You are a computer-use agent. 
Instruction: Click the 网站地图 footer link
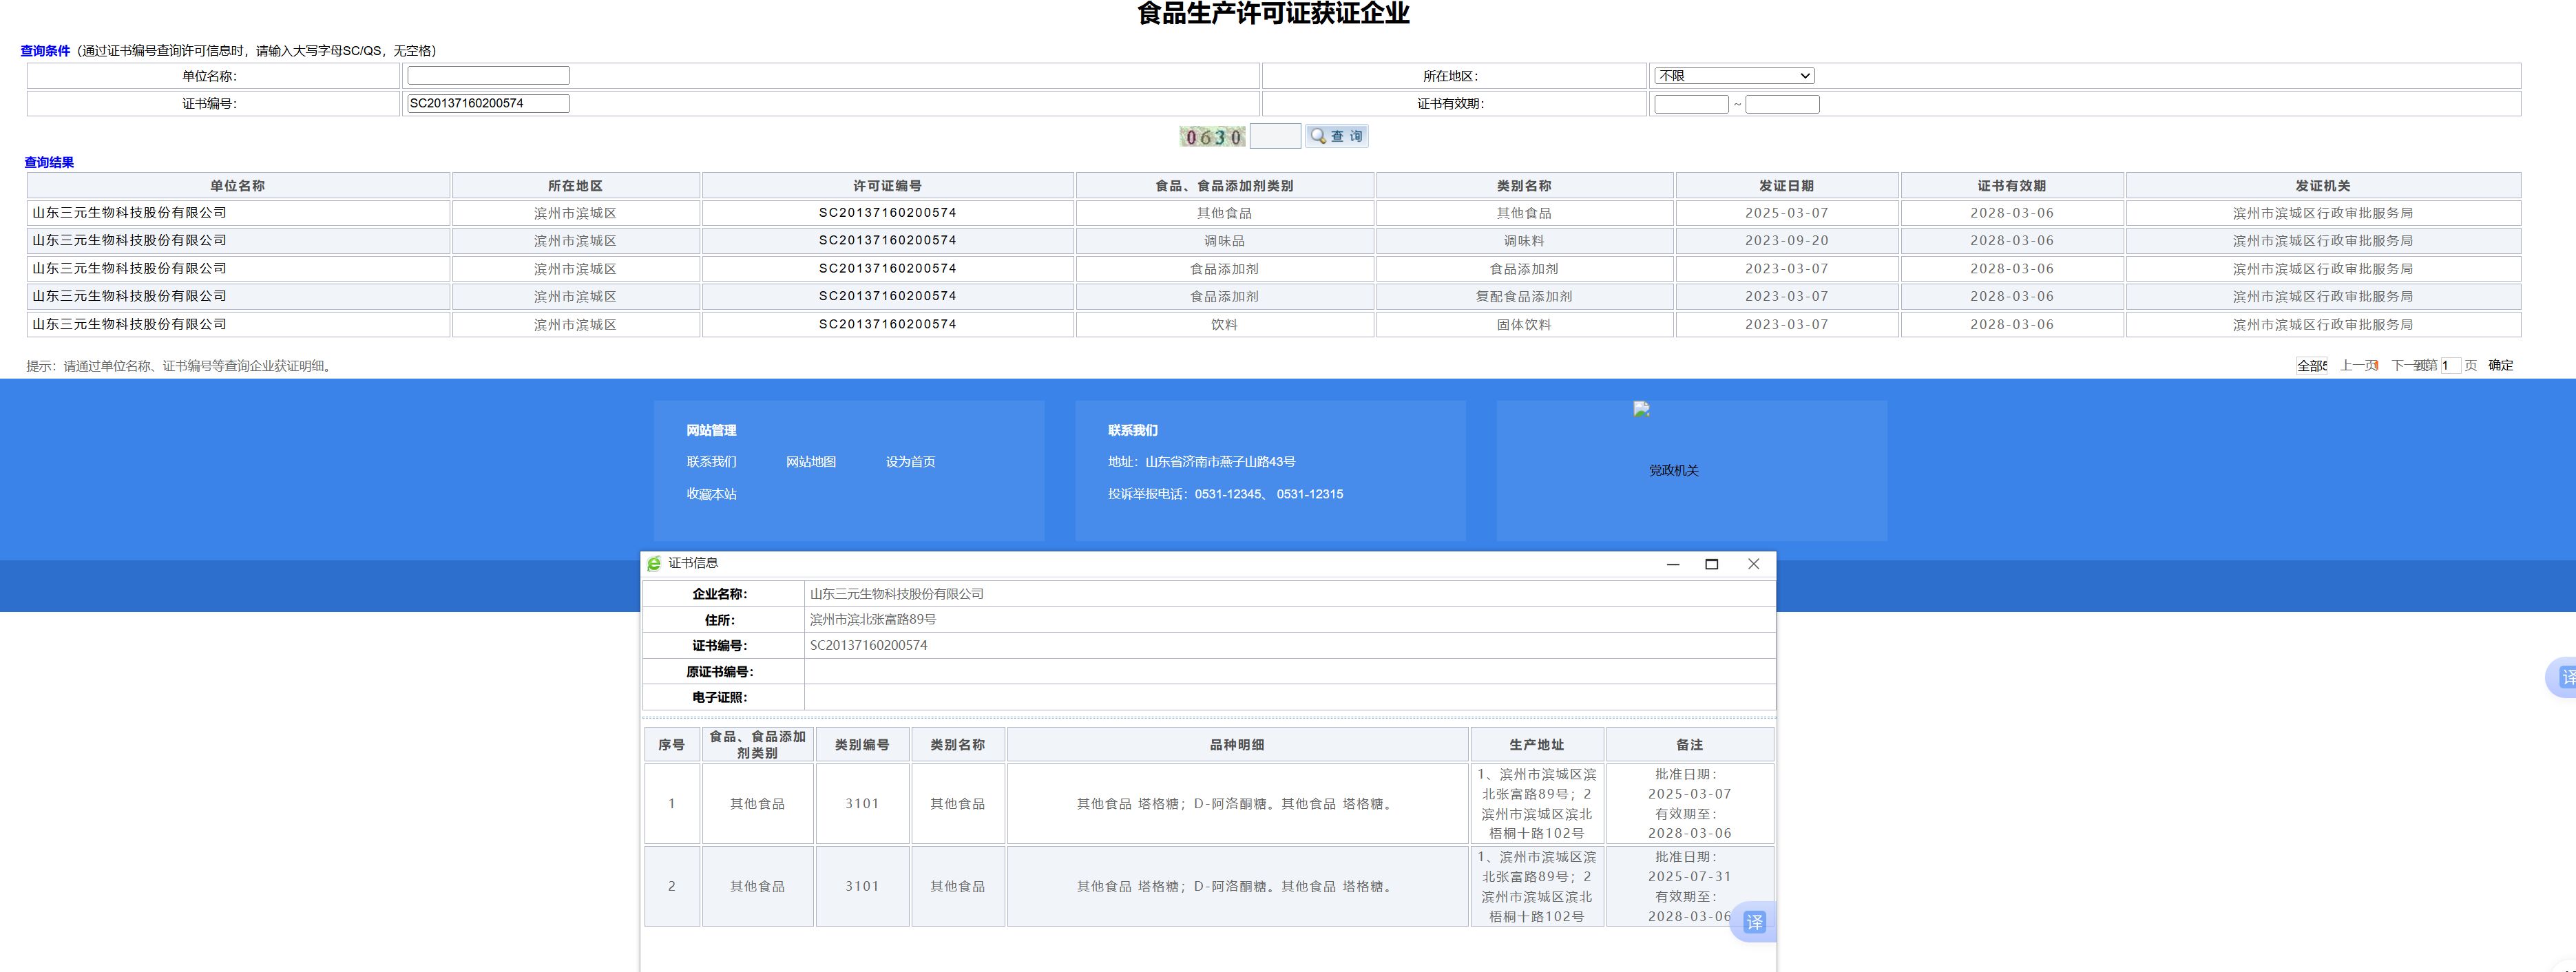pyautogui.click(x=810, y=462)
